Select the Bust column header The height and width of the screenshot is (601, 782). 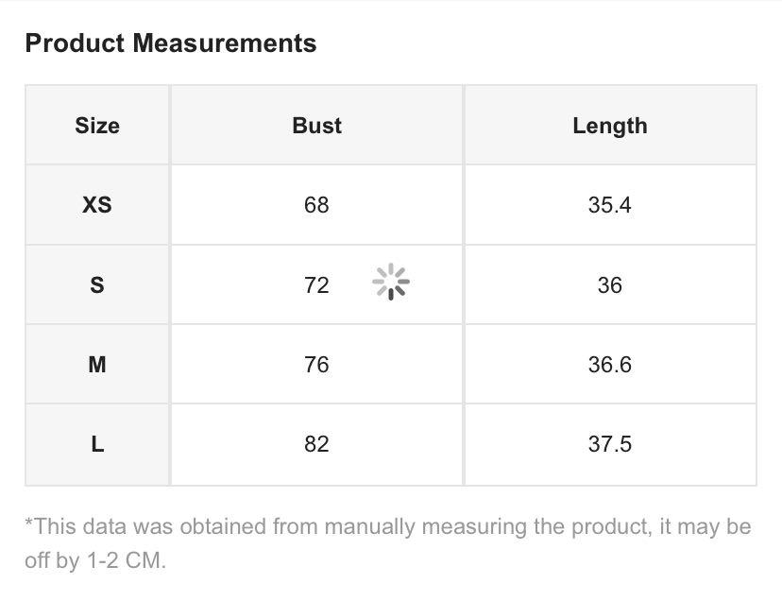tap(316, 126)
